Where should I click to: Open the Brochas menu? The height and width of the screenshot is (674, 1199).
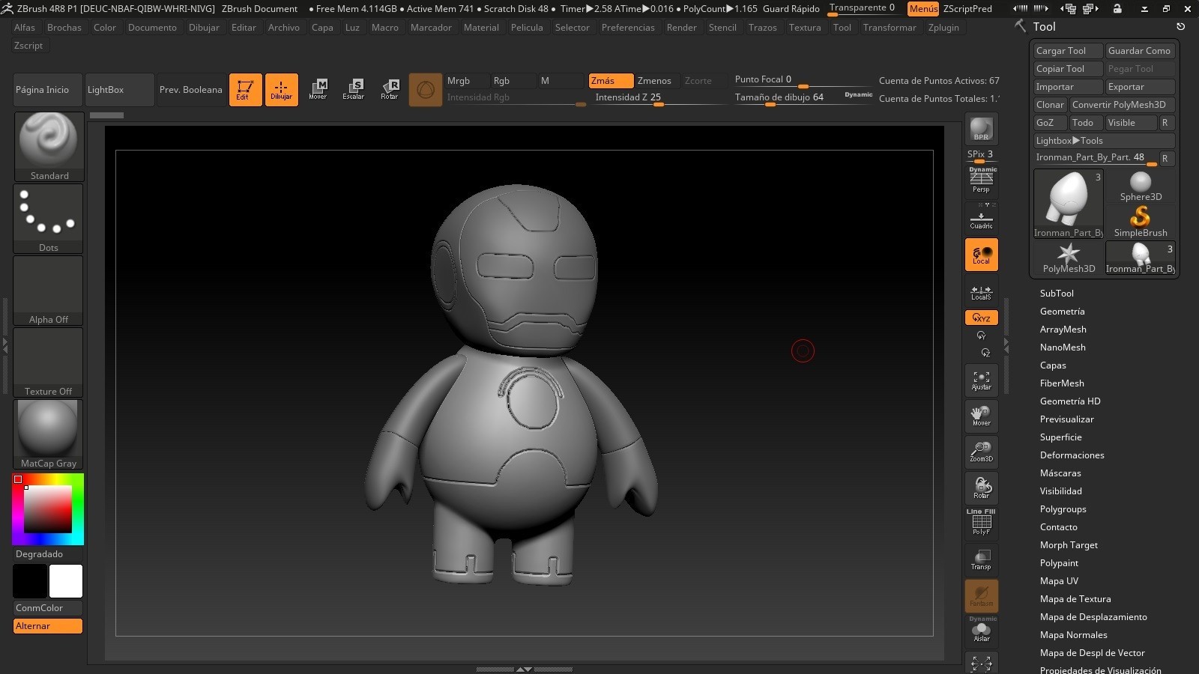pyautogui.click(x=64, y=28)
